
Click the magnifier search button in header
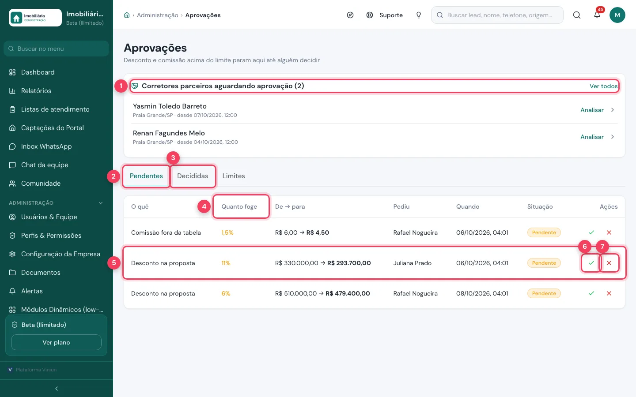tap(577, 15)
